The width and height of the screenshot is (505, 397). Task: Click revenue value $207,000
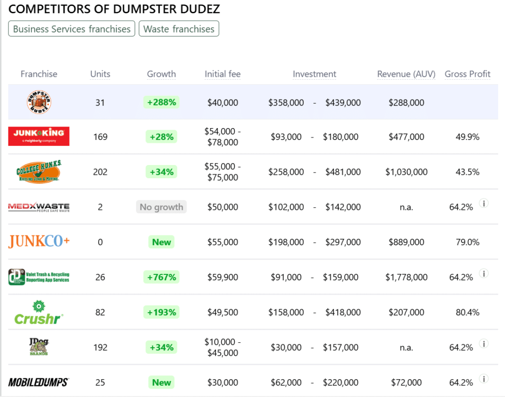[x=406, y=312]
